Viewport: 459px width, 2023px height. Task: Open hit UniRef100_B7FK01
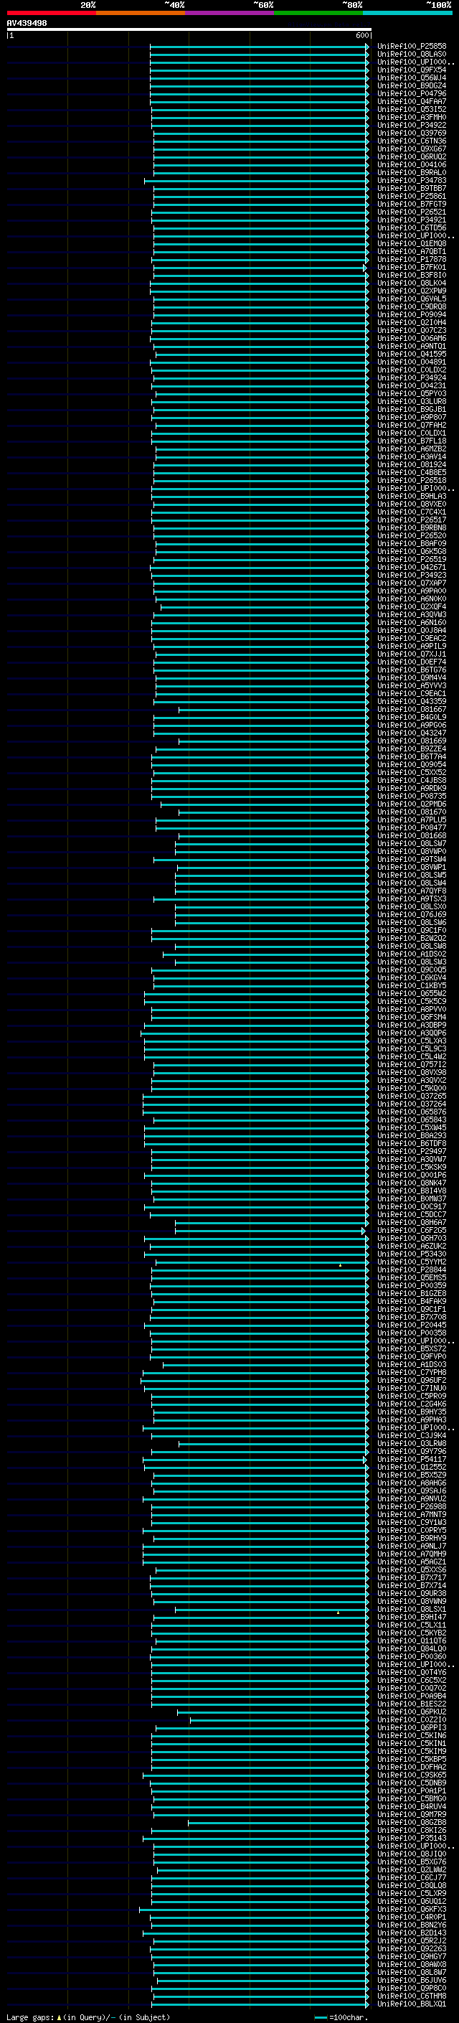[x=411, y=267]
